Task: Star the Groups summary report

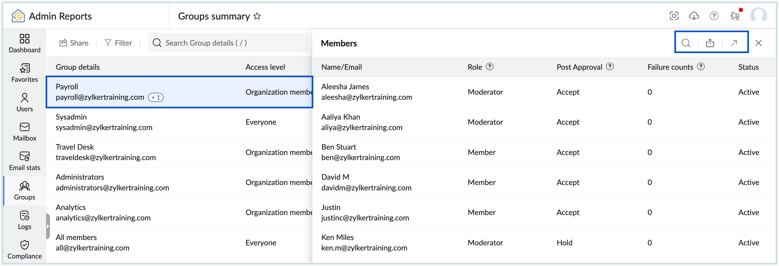Action: pos(257,16)
